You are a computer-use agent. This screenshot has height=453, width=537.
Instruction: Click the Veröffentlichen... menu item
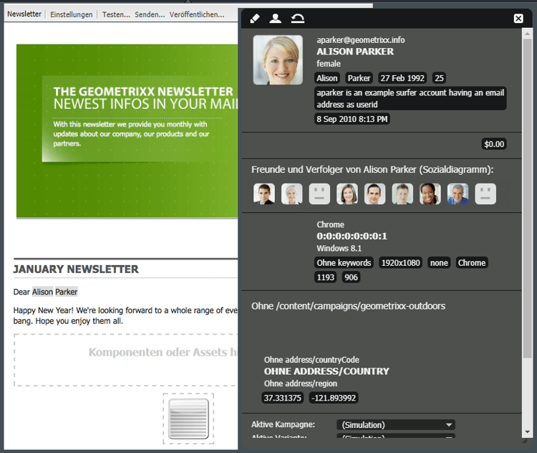click(197, 14)
